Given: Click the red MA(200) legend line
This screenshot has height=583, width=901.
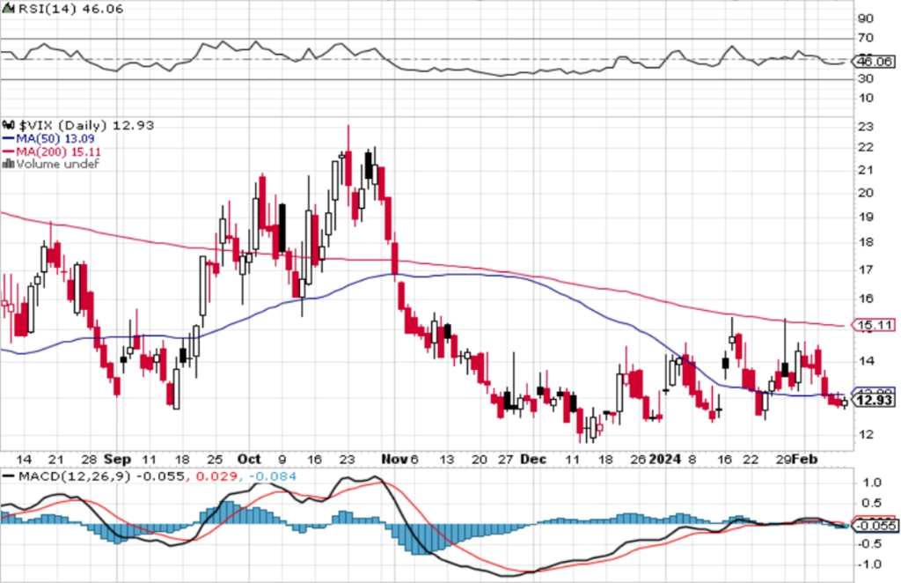Looking at the screenshot, I should pyautogui.click(x=8, y=151).
